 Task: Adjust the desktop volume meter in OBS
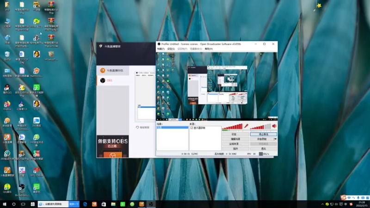click(260, 127)
